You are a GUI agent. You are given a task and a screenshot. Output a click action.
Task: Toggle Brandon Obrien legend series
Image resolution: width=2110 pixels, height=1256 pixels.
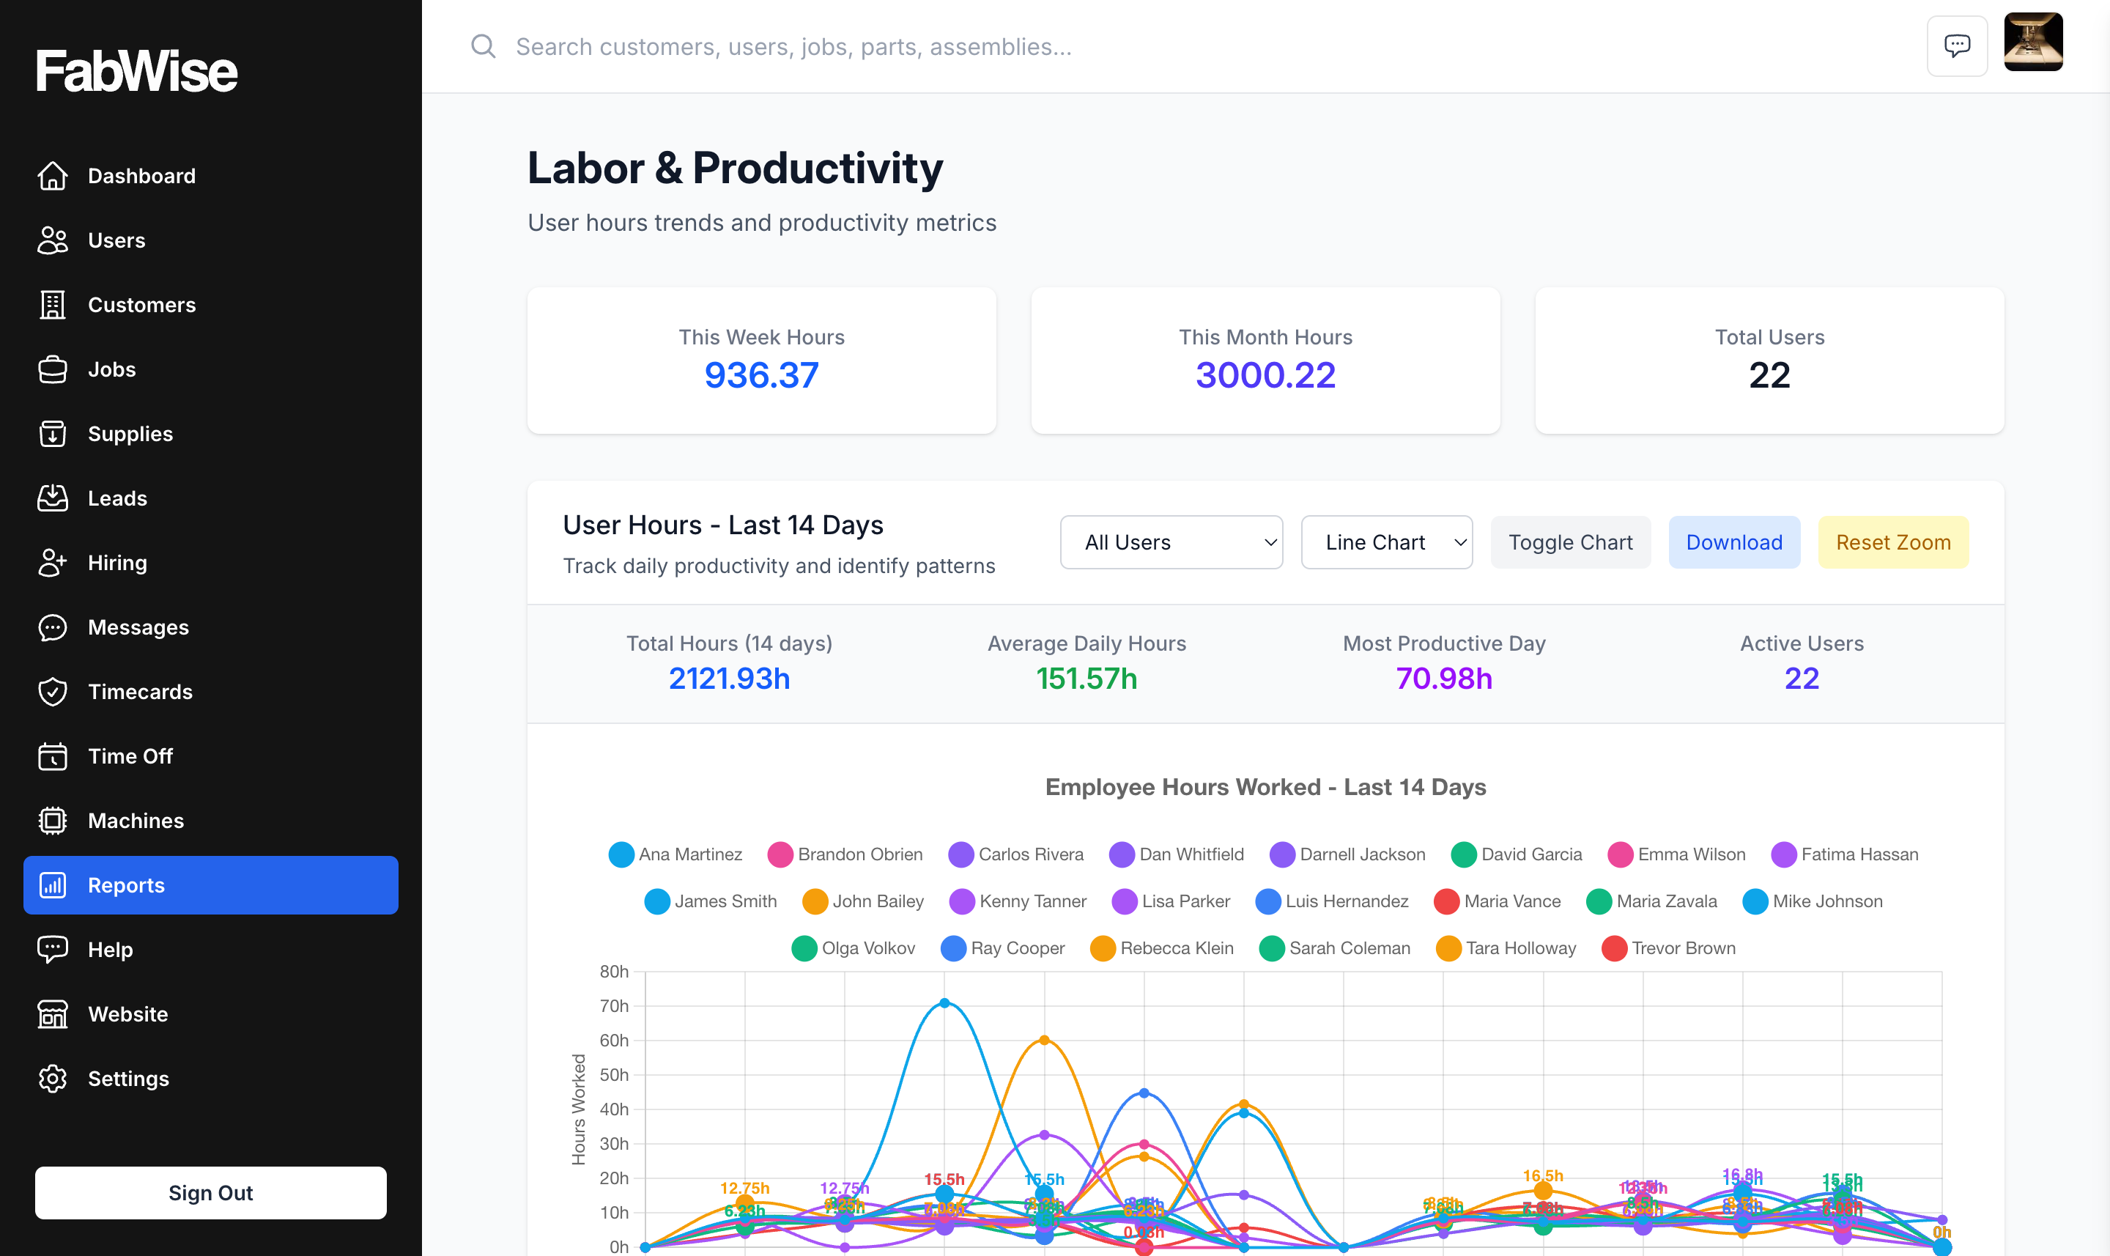click(x=844, y=854)
